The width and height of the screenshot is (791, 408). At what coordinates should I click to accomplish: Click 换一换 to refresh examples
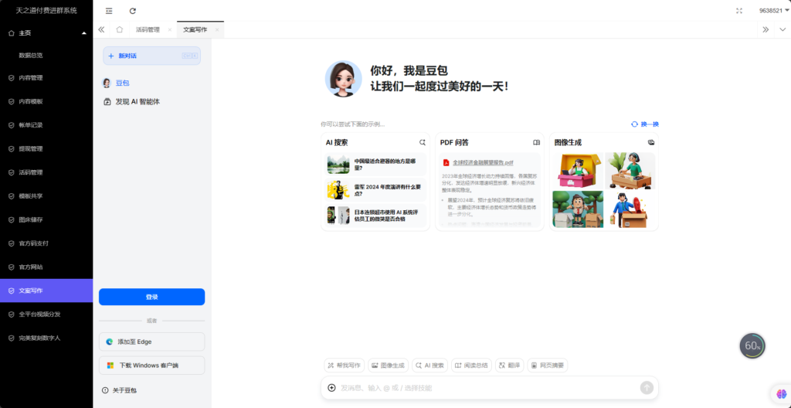pos(645,124)
